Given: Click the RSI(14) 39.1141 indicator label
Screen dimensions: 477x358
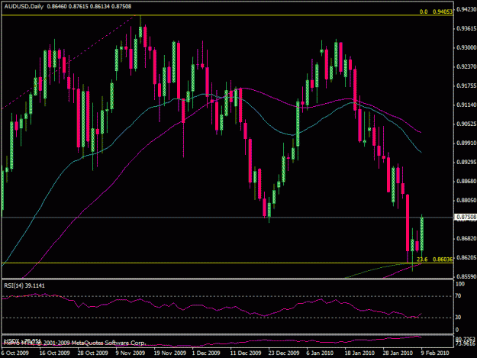Looking at the screenshot, I should pos(24,285).
